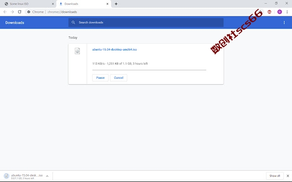Cancel the ubuntu ISO download

point(119,78)
